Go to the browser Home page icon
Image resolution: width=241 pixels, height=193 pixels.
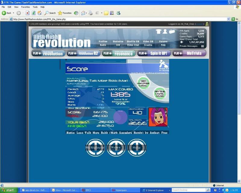[x=39, y=13]
